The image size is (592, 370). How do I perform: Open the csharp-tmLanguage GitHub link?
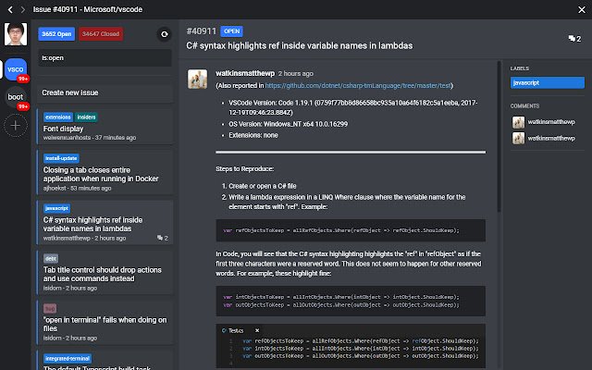pos(358,86)
